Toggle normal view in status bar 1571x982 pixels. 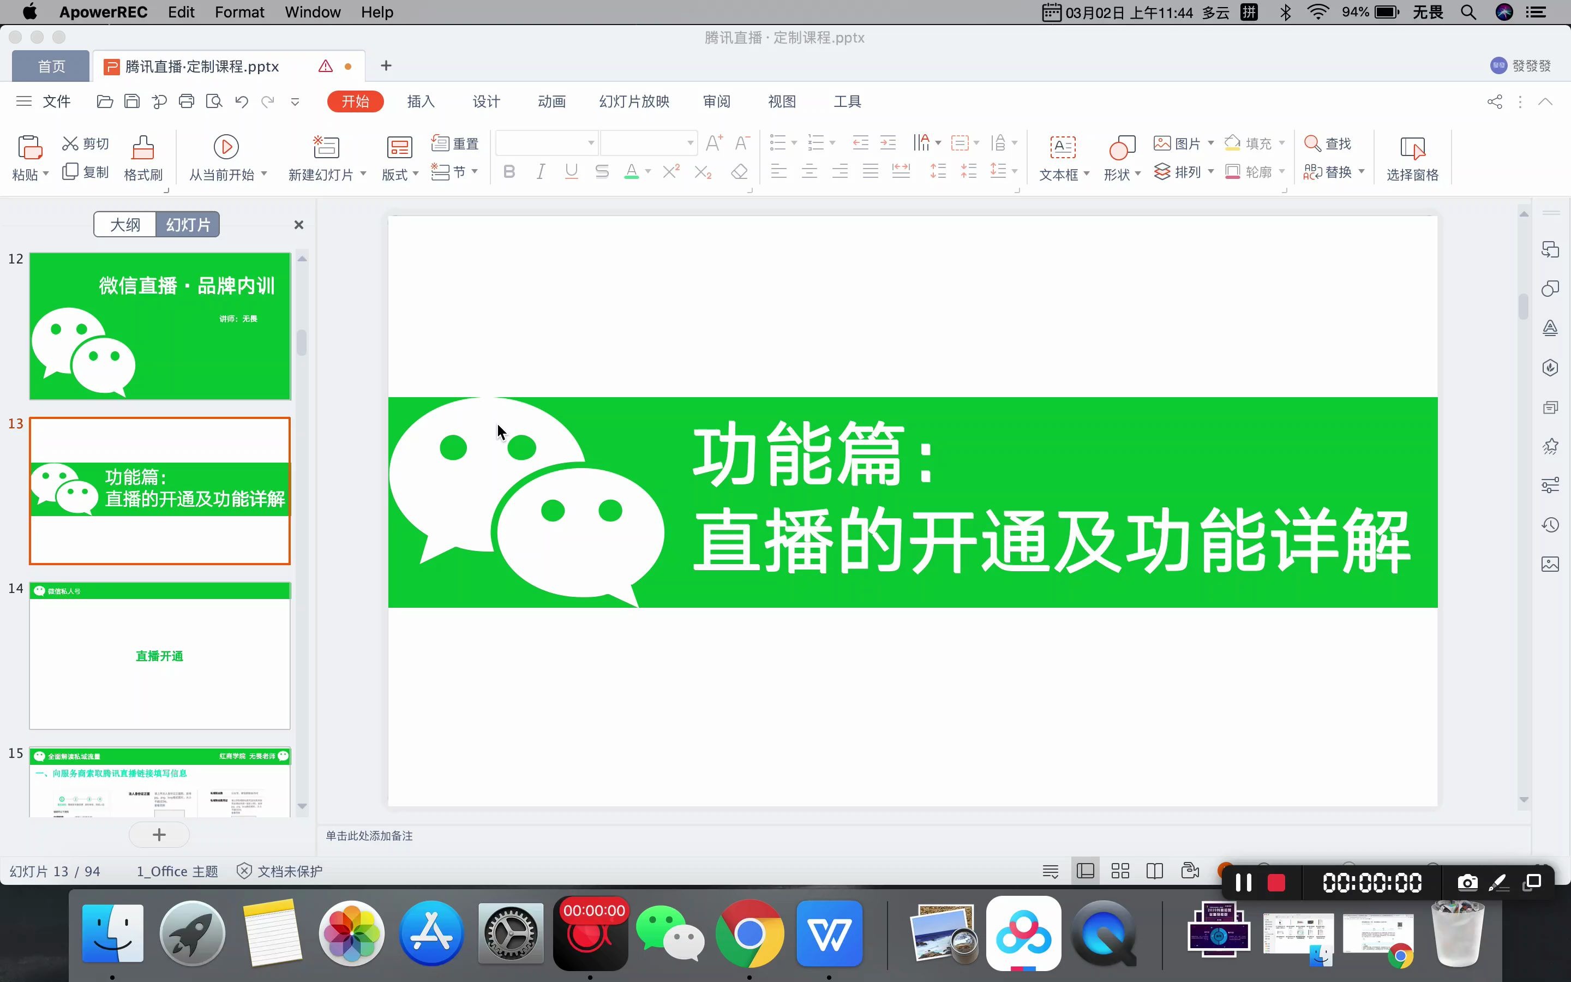(x=1086, y=871)
